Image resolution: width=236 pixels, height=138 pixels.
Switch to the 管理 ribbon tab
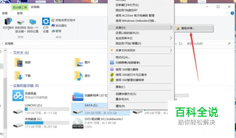pos(20,13)
